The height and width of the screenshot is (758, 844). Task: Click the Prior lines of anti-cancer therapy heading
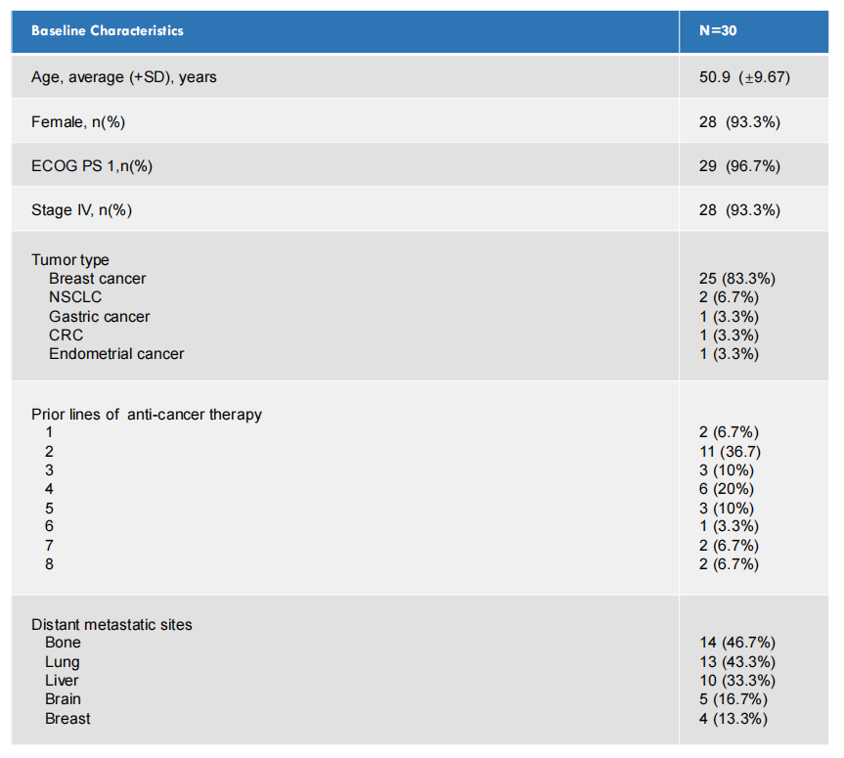coord(147,414)
